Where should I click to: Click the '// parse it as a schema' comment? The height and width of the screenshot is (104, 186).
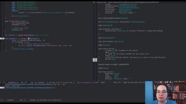[x=23, y=49]
